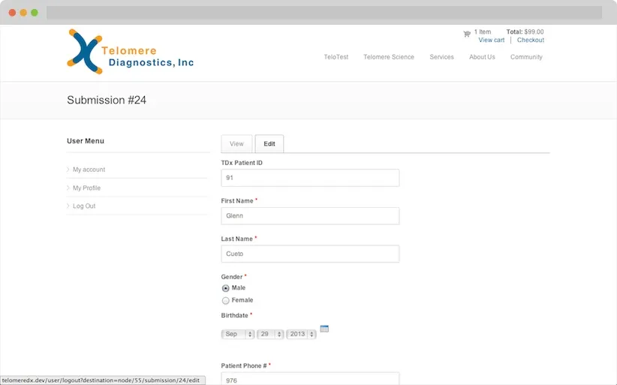Image resolution: width=617 pixels, height=385 pixels.
Task: Open My account in User Menu
Action: [89, 170]
